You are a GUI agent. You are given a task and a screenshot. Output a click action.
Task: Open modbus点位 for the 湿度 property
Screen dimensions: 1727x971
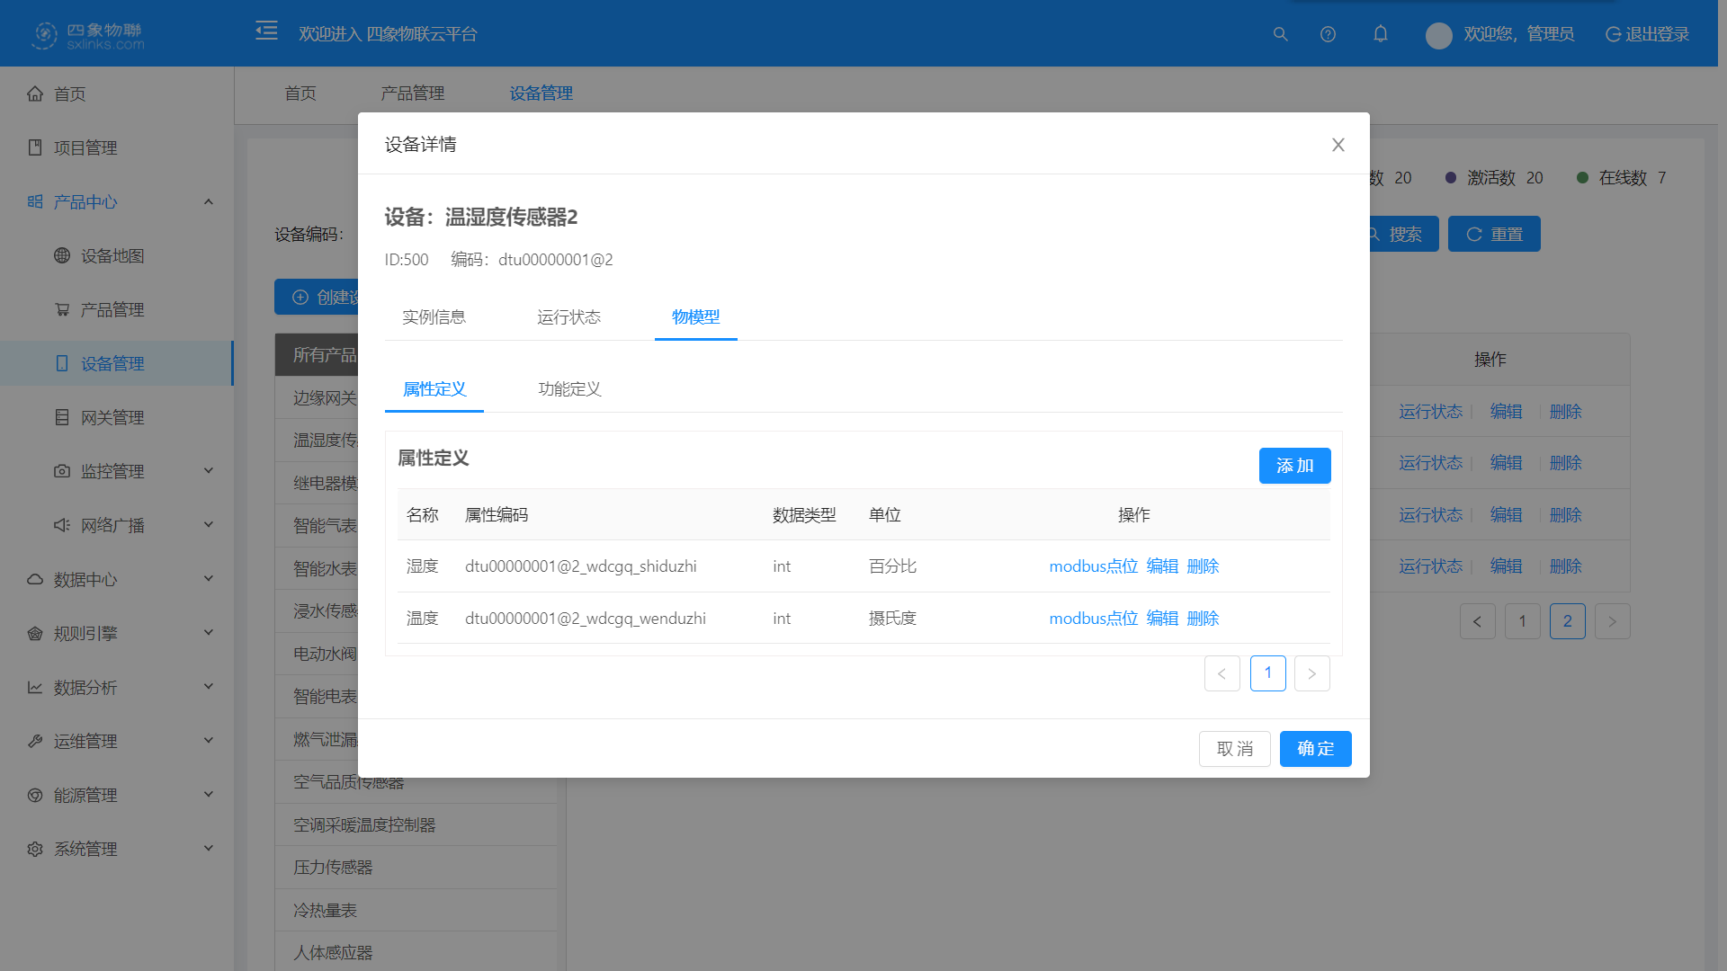coord(1093,566)
